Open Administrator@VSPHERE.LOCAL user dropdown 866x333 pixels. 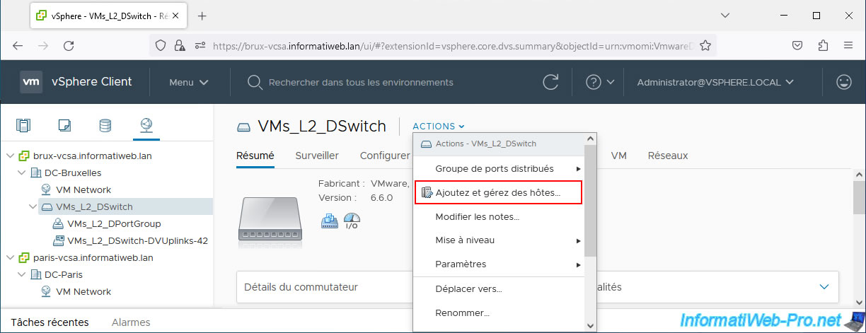click(715, 82)
